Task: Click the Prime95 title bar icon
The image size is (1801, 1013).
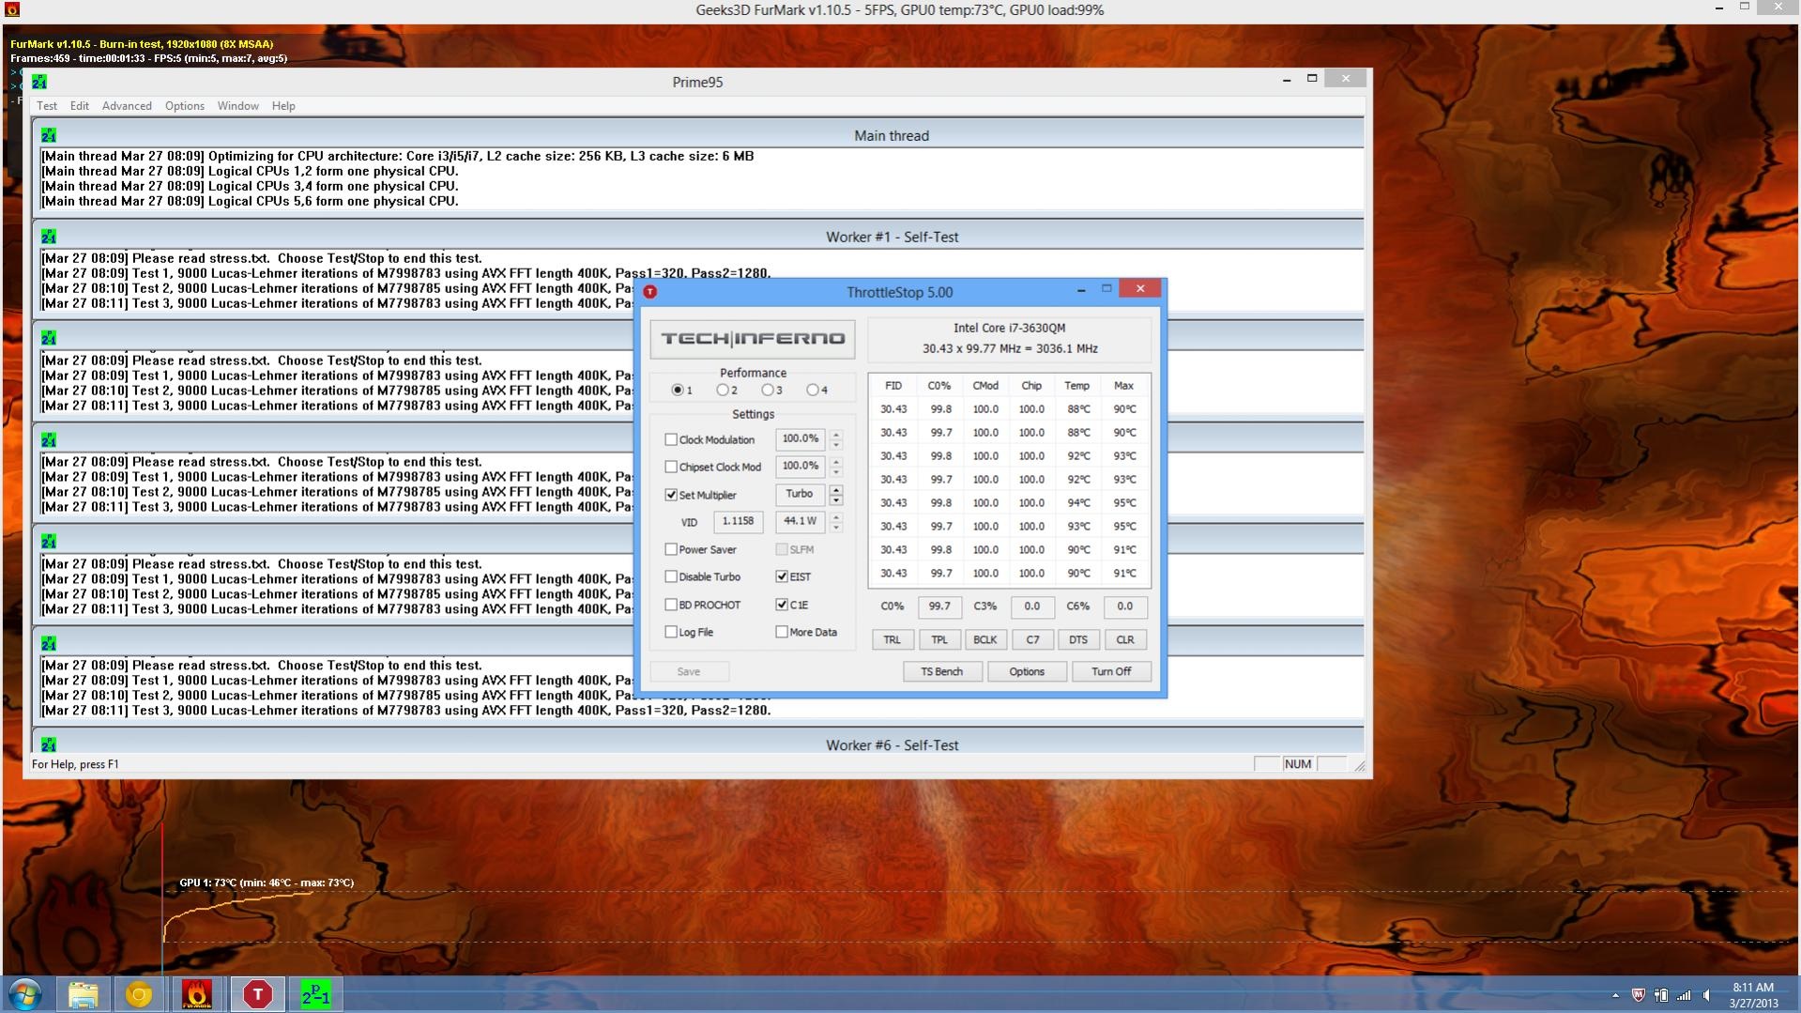Action: (39, 82)
